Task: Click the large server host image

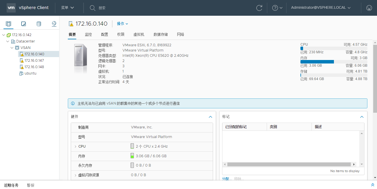Action: tap(80, 59)
